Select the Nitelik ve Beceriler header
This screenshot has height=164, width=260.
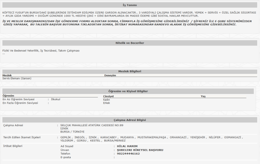(130, 43)
